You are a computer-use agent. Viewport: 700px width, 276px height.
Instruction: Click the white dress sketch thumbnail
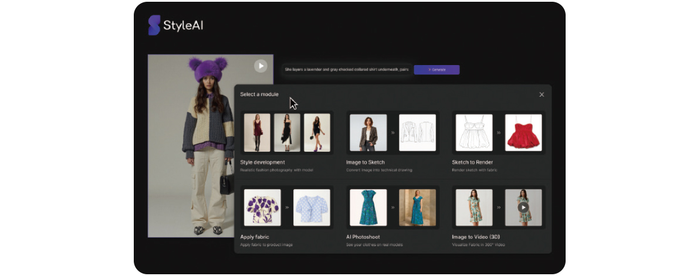click(x=474, y=133)
